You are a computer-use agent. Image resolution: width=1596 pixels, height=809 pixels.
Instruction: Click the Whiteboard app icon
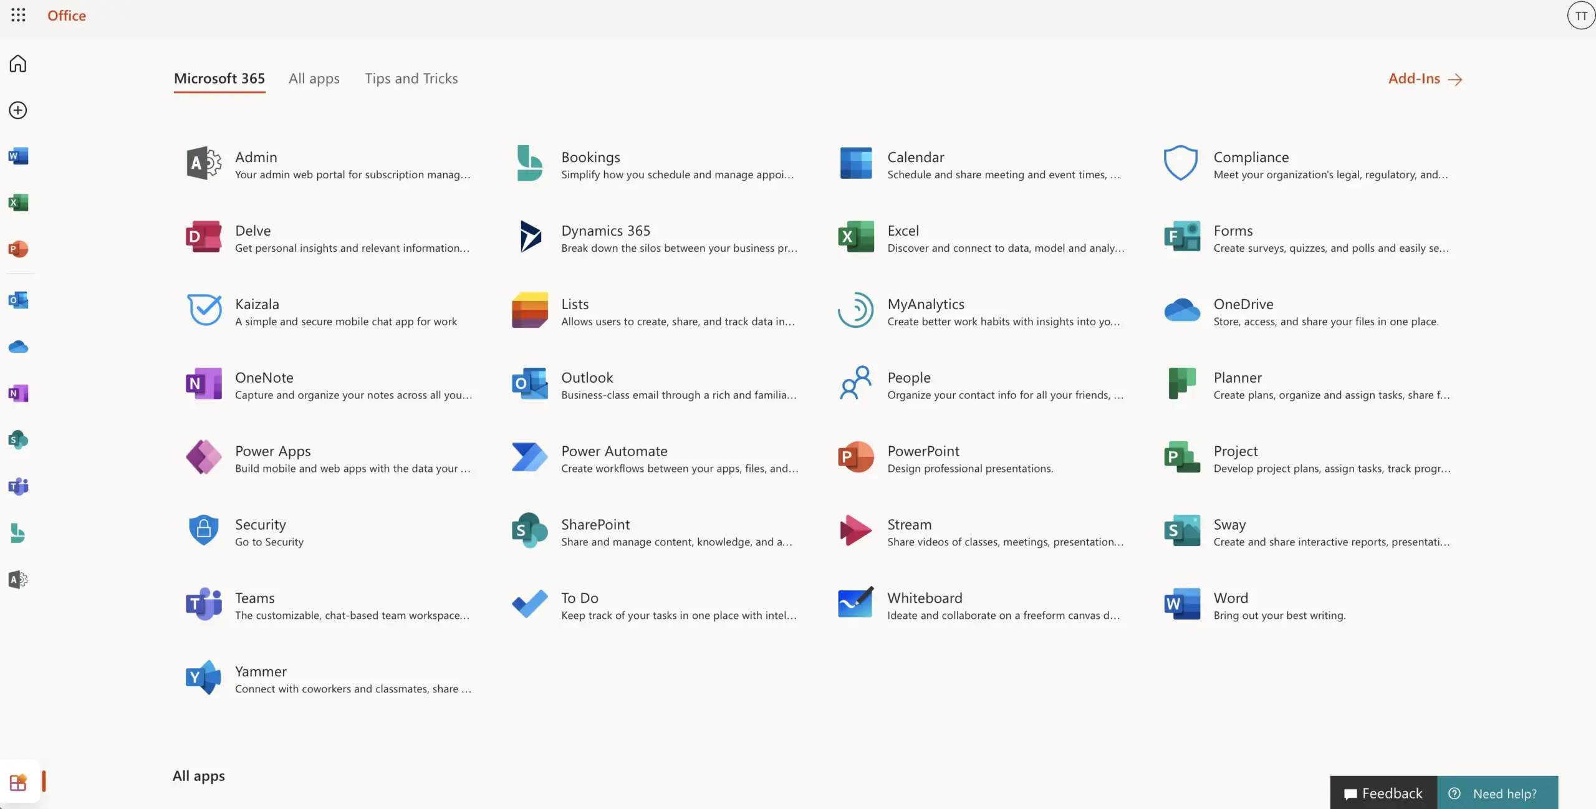pos(856,602)
